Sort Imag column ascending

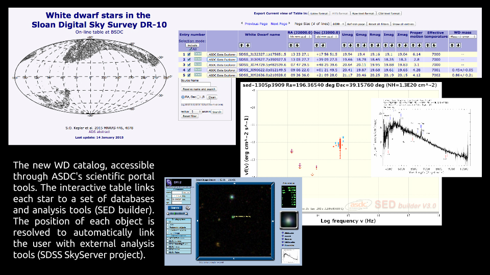click(385, 45)
